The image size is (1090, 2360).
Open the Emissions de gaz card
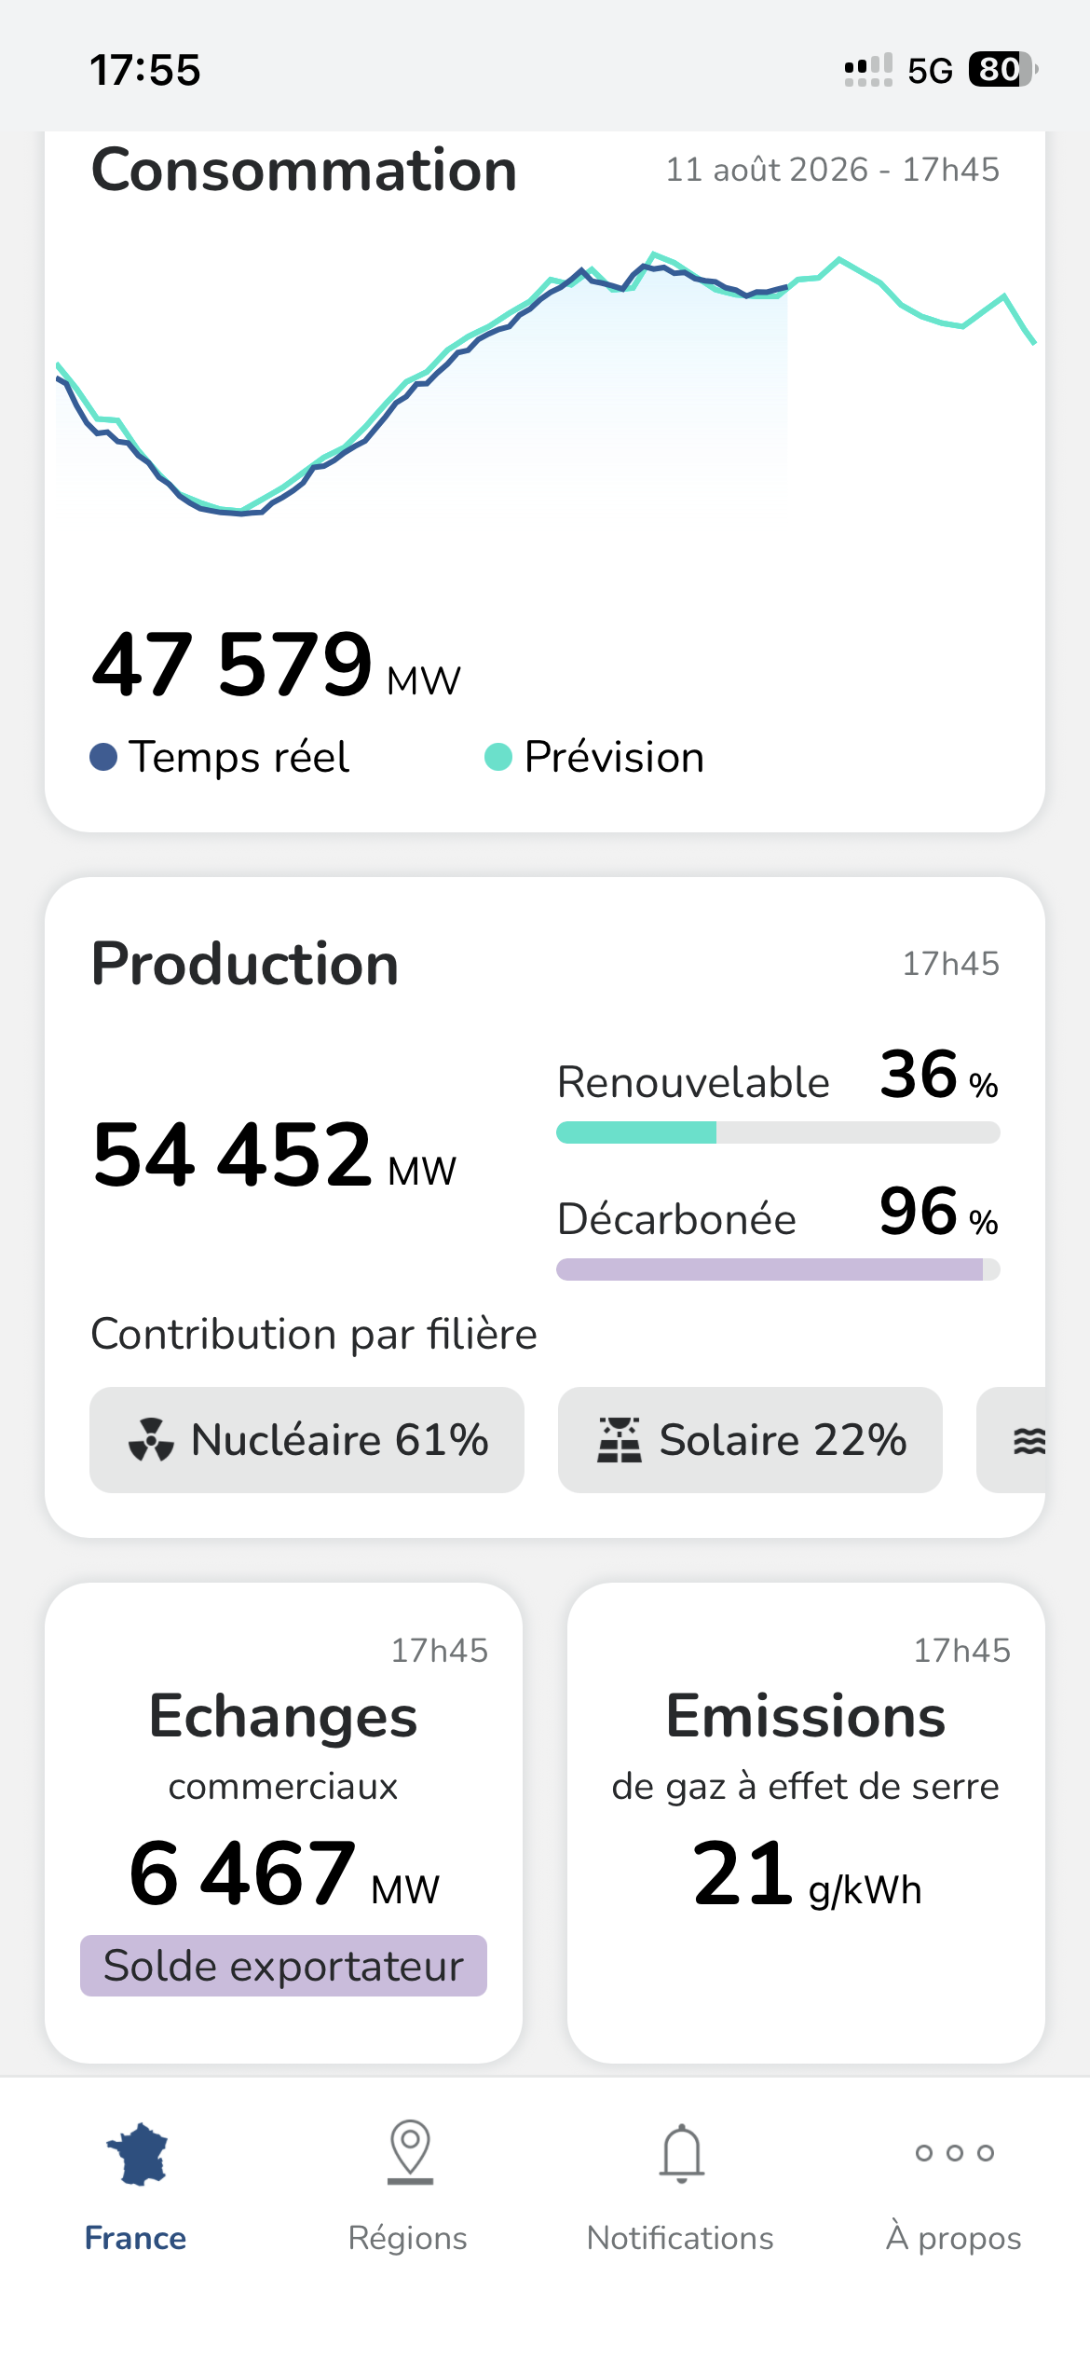tap(806, 1822)
